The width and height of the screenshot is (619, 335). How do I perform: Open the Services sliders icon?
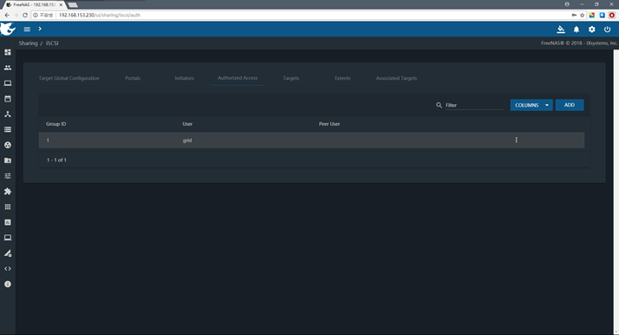(8, 176)
